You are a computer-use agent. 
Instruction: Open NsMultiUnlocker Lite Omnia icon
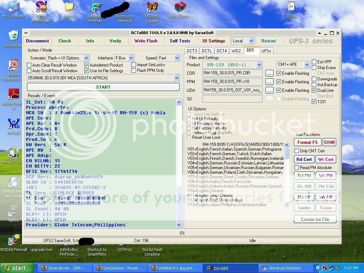click(x=13, y=187)
